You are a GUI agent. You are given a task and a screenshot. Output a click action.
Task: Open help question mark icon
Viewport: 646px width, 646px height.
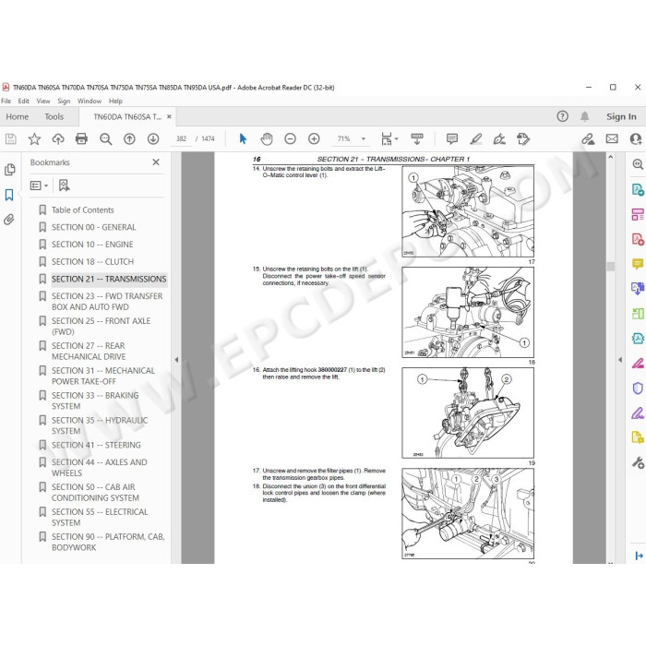tap(562, 116)
